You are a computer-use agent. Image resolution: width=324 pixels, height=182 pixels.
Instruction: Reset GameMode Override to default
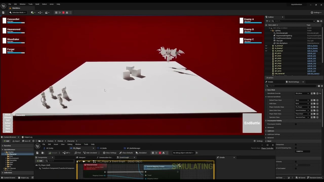point(320,94)
